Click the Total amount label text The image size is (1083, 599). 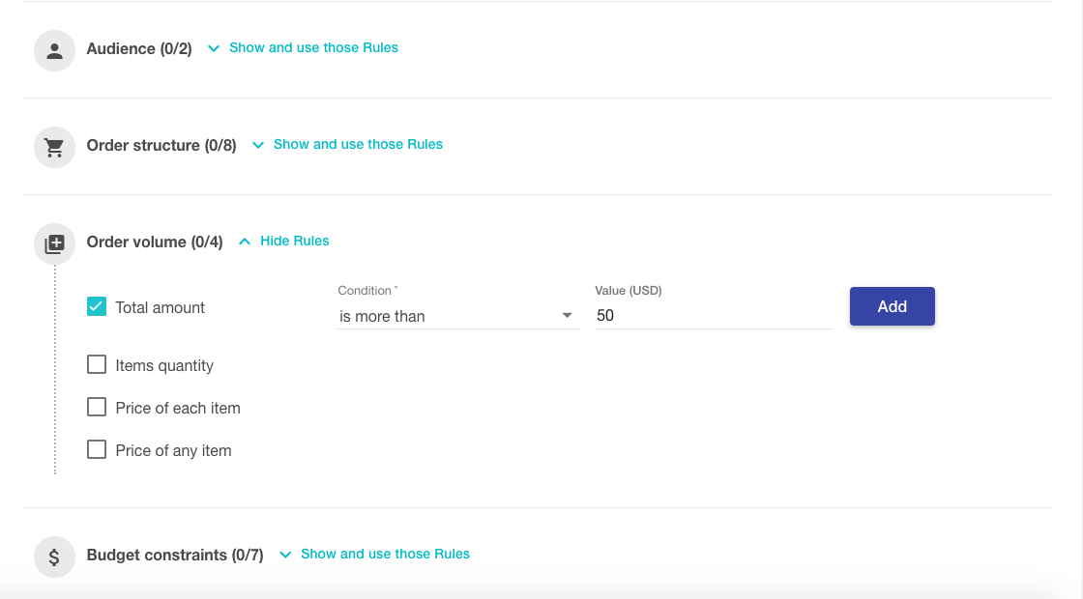pyautogui.click(x=161, y=307)
